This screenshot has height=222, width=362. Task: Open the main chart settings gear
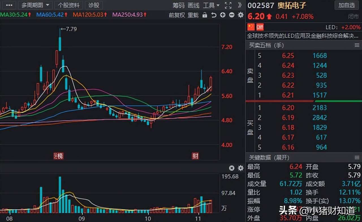[240, 15]
